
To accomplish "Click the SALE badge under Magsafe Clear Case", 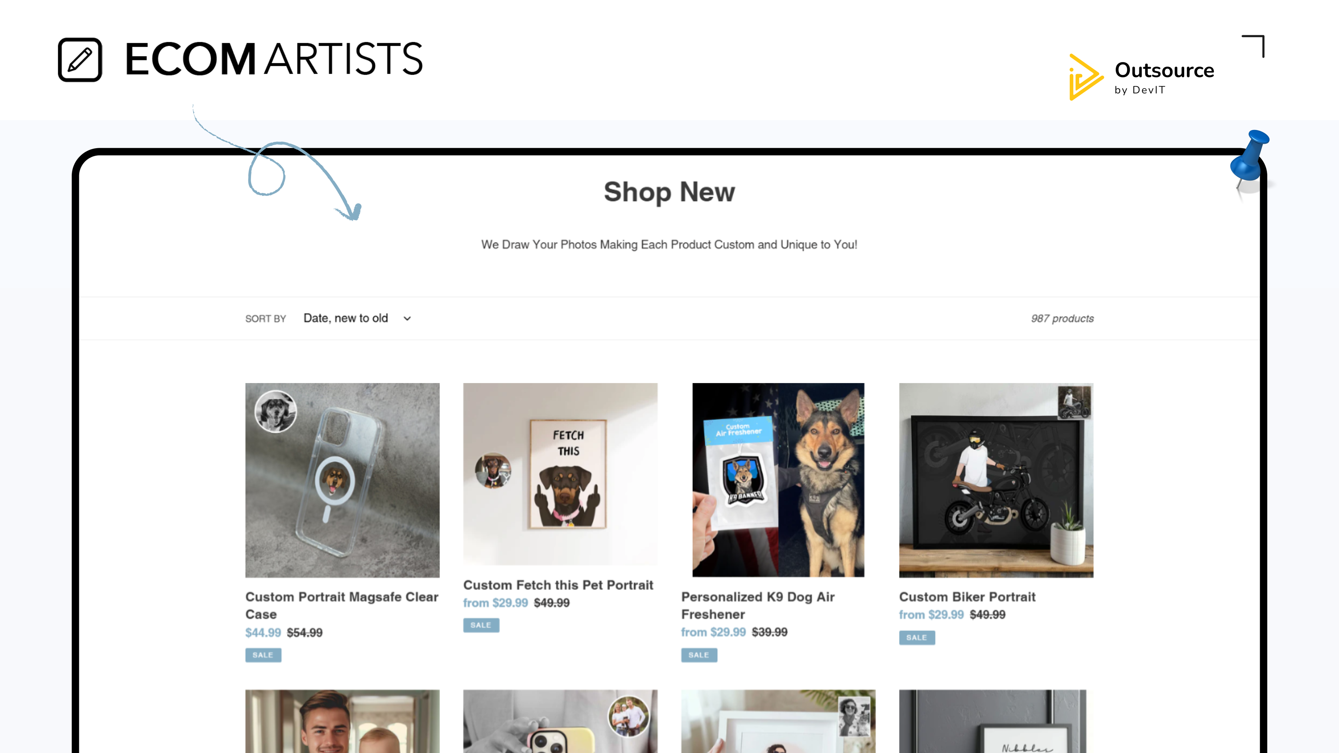I will coord(263,655).
